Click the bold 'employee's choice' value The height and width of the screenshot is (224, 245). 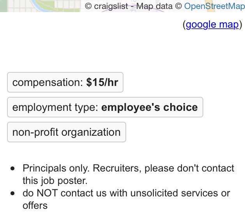click(x=149, y=107)
